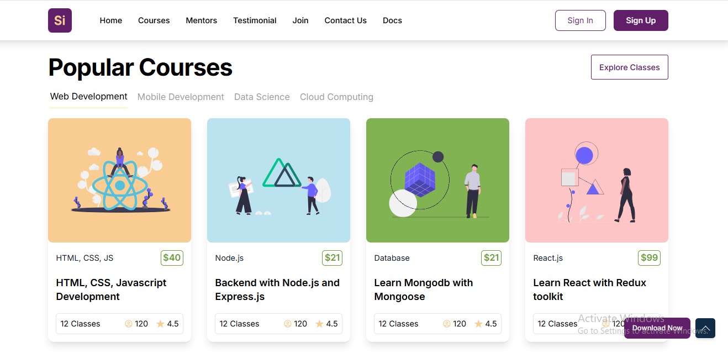Screen dimensions: 728x353
Task: Click the scroll-to-top arrow button
Action: (x=705, y=328)
